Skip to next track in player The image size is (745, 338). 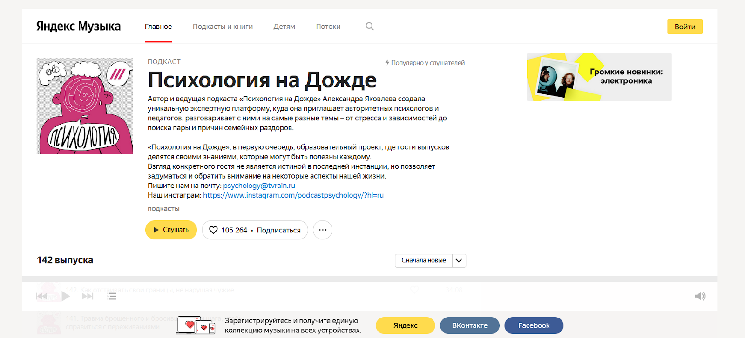[x=88, y=296]
